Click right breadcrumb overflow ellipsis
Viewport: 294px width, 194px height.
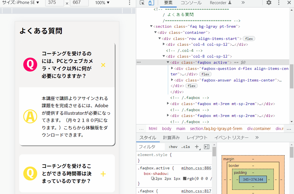point(289,129)
